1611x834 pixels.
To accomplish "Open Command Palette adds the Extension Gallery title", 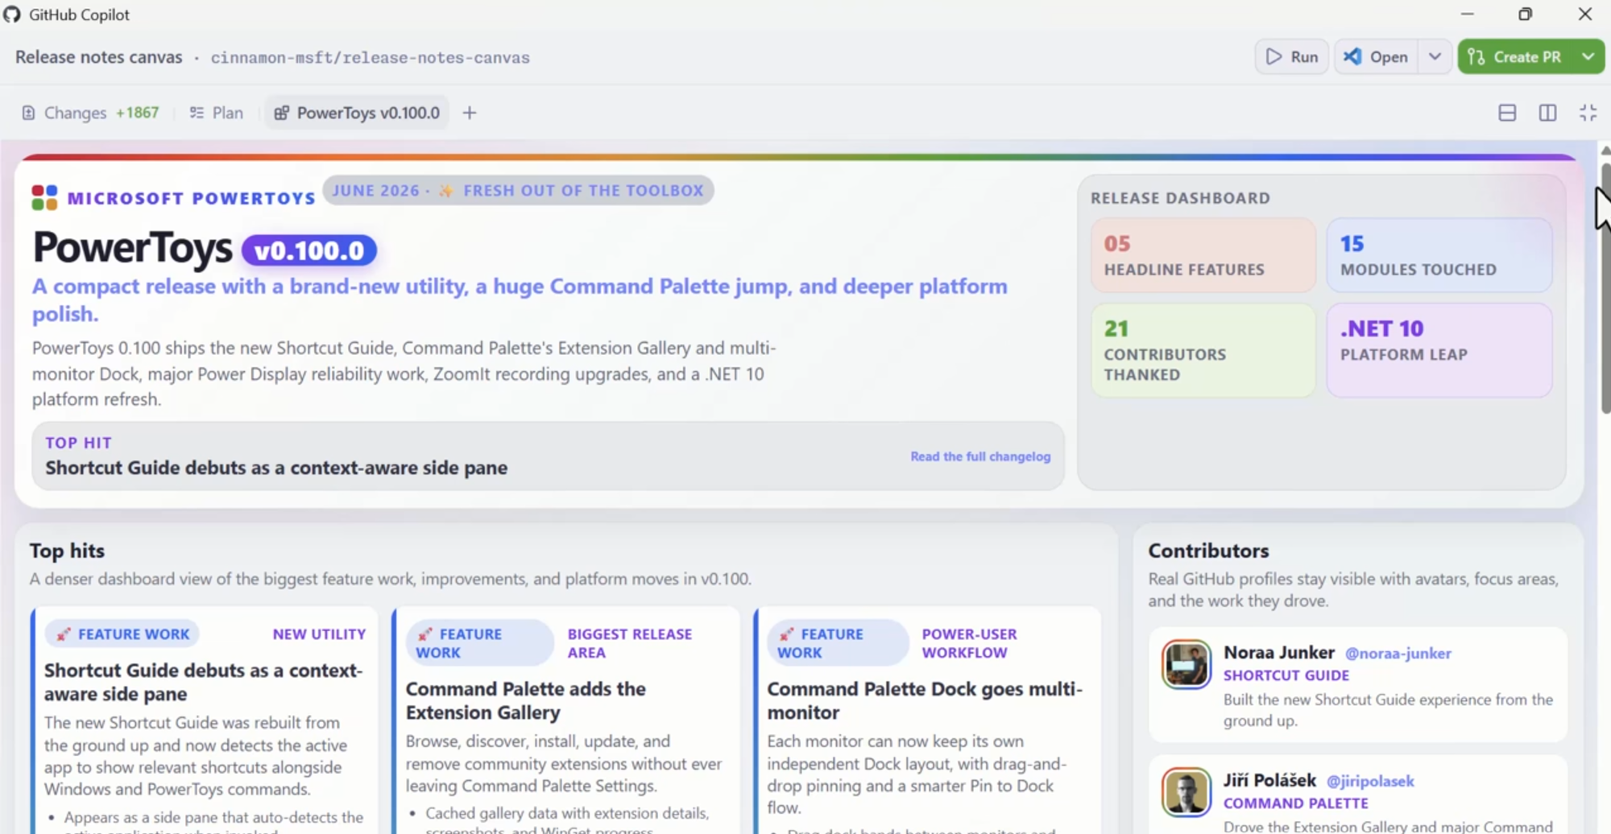I will click(526, 700).
